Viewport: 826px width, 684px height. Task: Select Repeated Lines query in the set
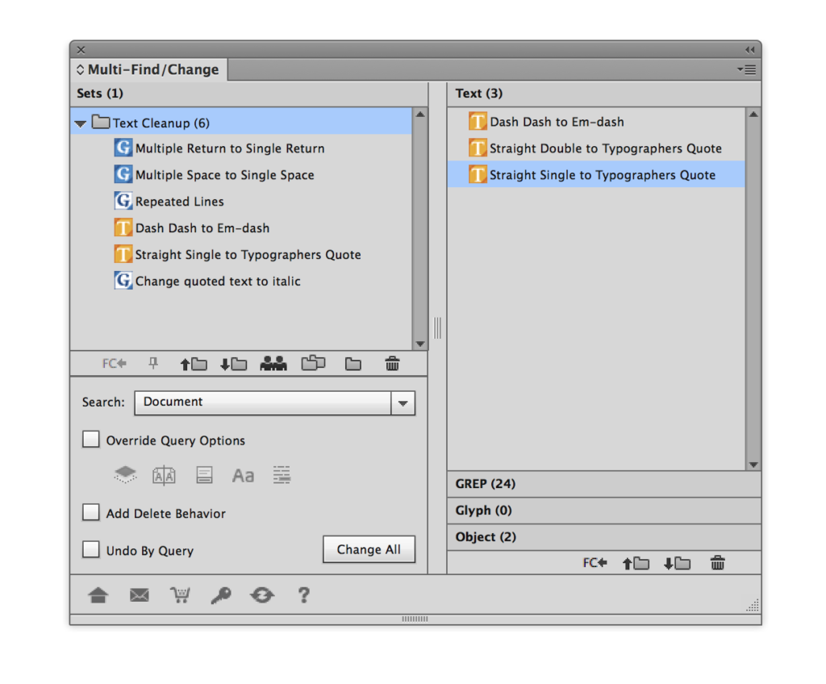[179, 202]
